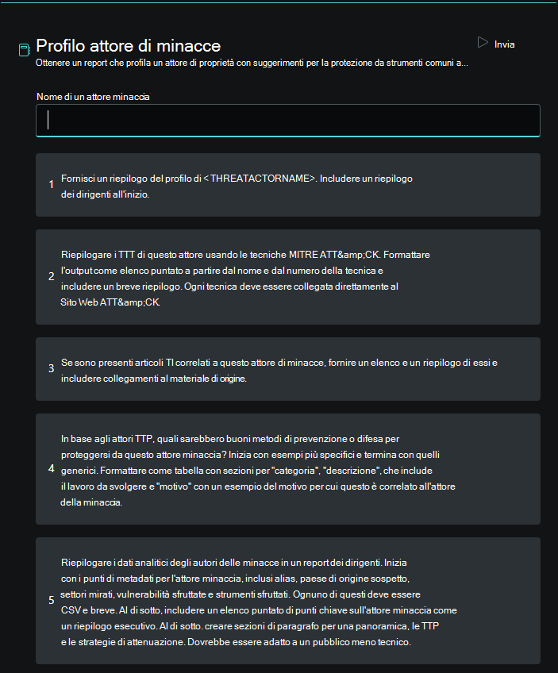Click the promptbook icon beside the title
Screen dimensions: 558x673
point(24,50)
